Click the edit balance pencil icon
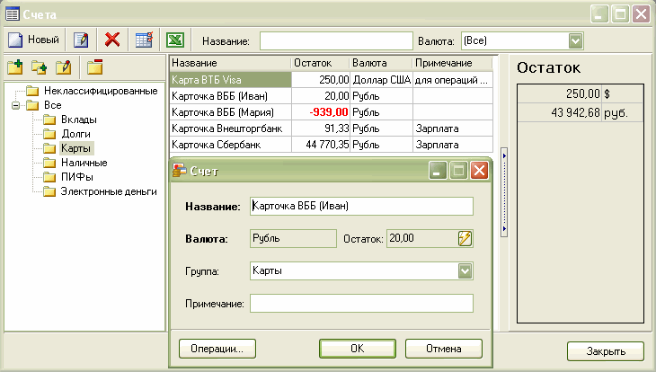This screenshot has width=656, height=372. (465, 238)
